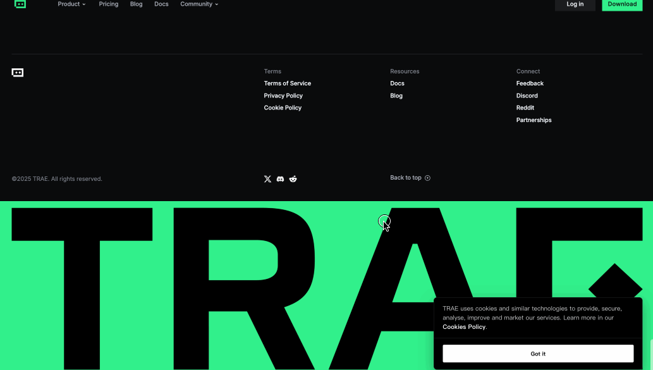
Task: Expand the Community dropdown menu
Action: 199,4
